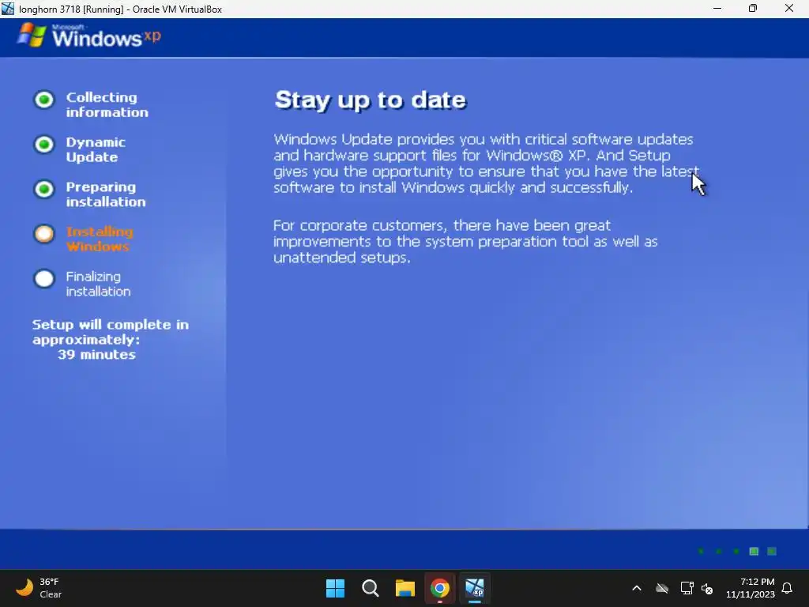Click the 'Finalizing installation' step label
Screen dimensions: 809x607
tap(98, 284)
